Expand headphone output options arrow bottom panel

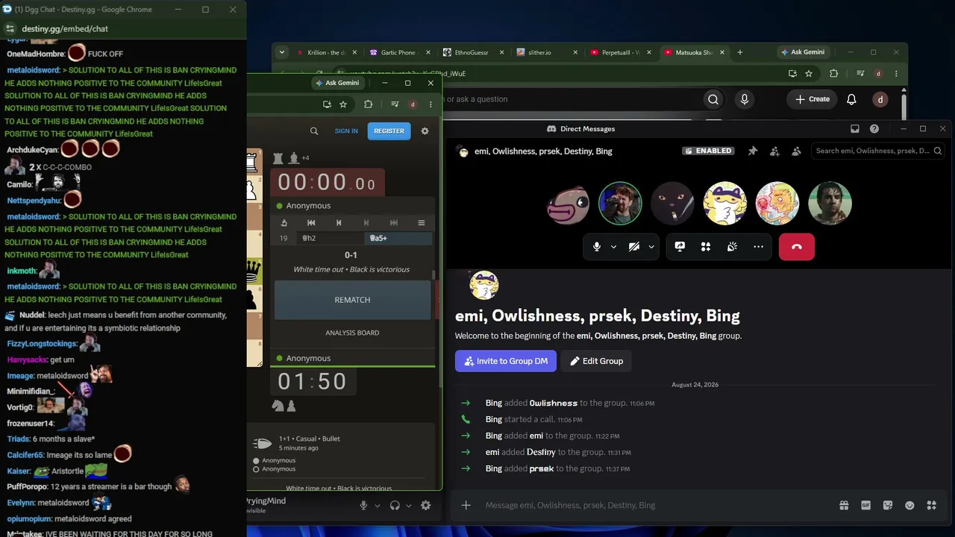(409, 506)
